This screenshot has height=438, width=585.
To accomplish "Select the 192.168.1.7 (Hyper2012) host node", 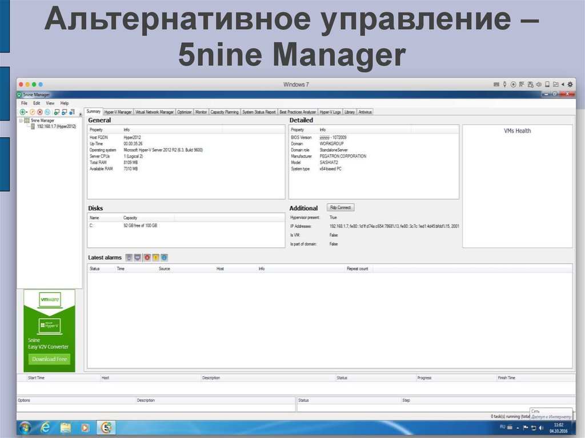I will pyautogui.click(x=56, y=126).
